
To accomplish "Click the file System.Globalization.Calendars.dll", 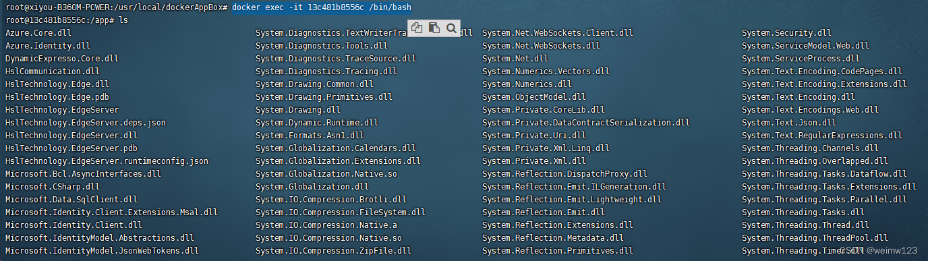I will coord(336,148).
